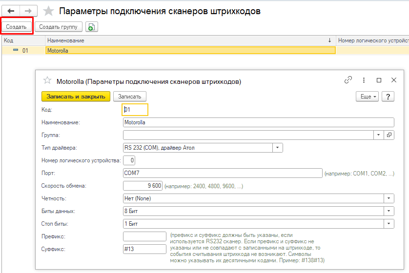Sort by the Код column header

click(x=23, y=40)
